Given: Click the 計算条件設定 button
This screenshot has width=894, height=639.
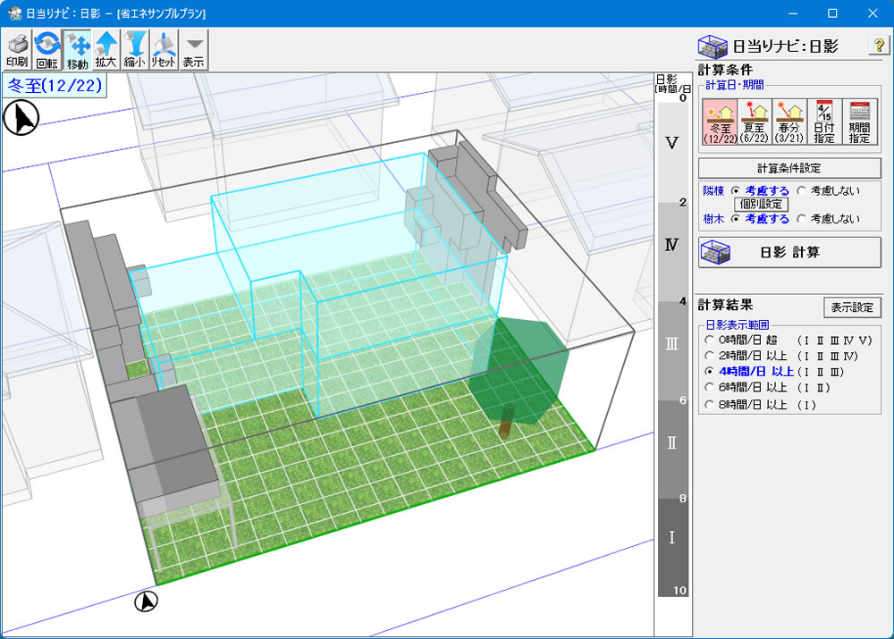Looking at the screenshot, I should pyautogui.click(x=789, y=168).
